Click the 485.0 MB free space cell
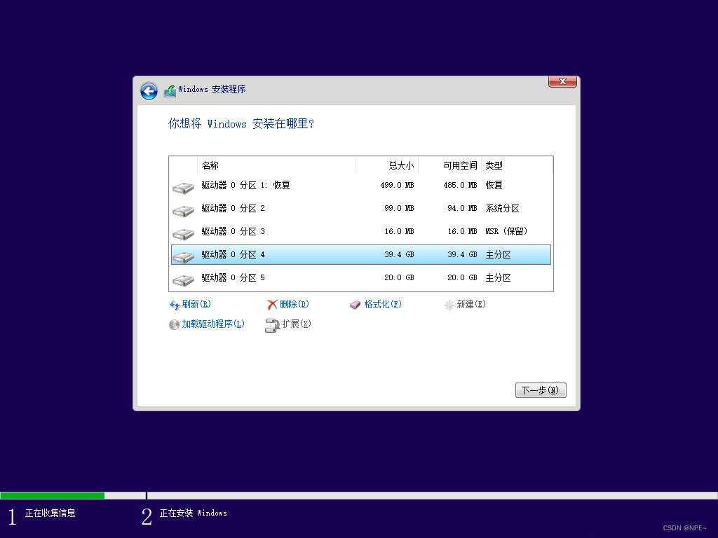Viewport: 718px width, 538px height. pyautogui.click(x=460, y=185)
